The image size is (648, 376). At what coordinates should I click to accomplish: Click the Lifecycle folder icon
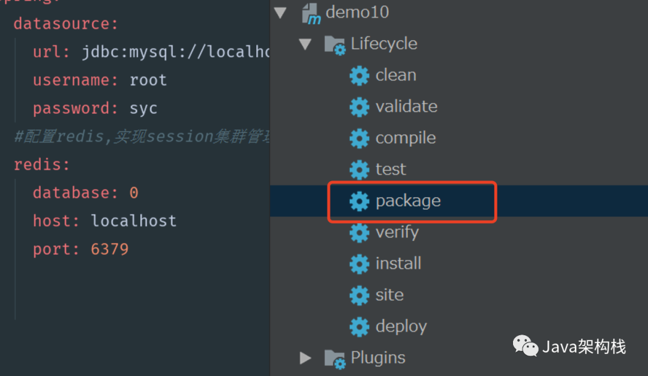[334, 44]
